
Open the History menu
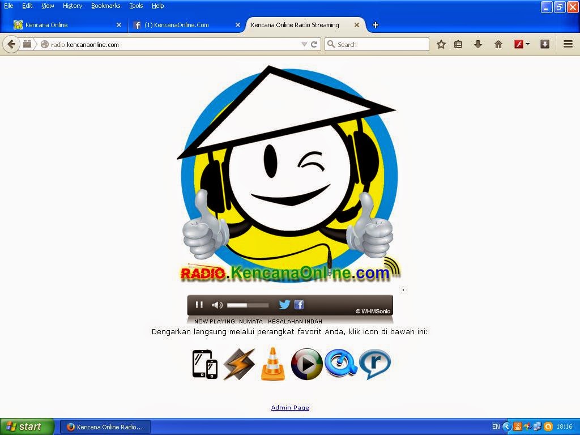(x=72, y=6)
